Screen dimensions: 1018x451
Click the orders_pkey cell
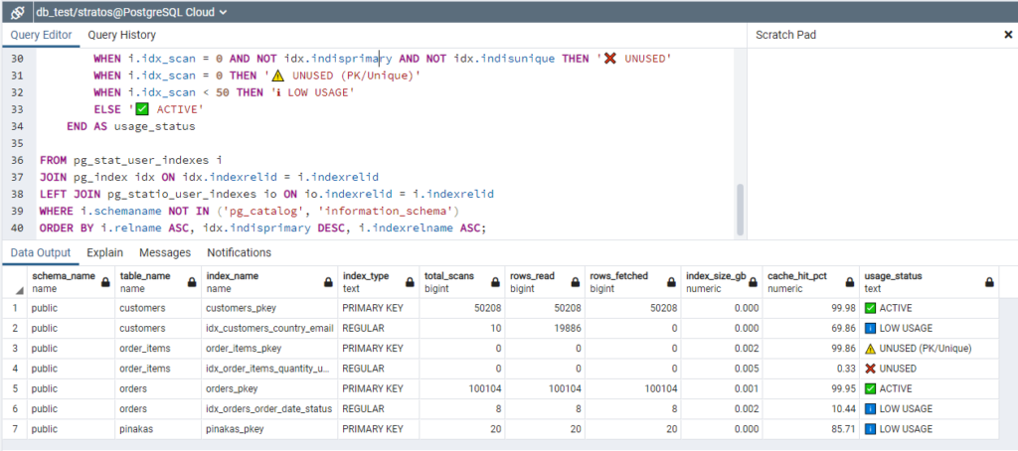click(268, 388)
